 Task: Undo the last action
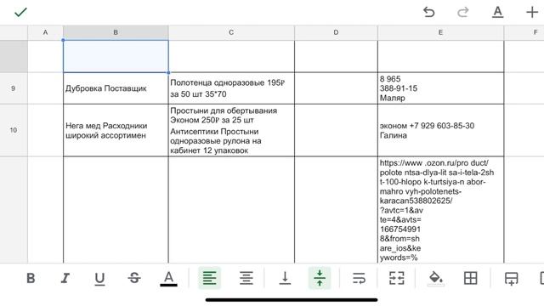[428, 13]
